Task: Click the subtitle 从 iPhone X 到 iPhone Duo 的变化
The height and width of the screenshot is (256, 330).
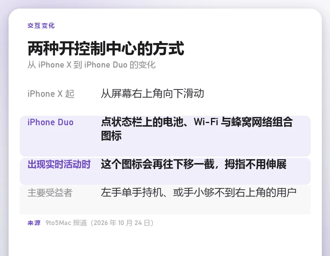Action: [x=92, y=65]
